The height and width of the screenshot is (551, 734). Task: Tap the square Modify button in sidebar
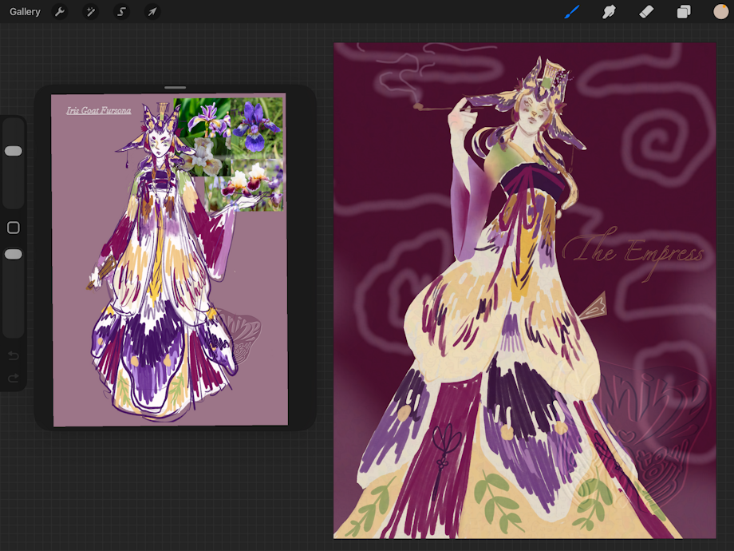[13, 228]
